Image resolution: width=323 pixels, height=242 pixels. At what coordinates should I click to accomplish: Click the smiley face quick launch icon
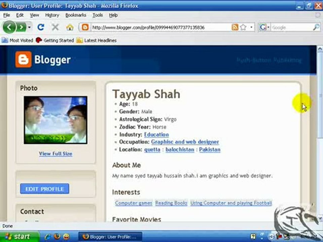point(66,237)
